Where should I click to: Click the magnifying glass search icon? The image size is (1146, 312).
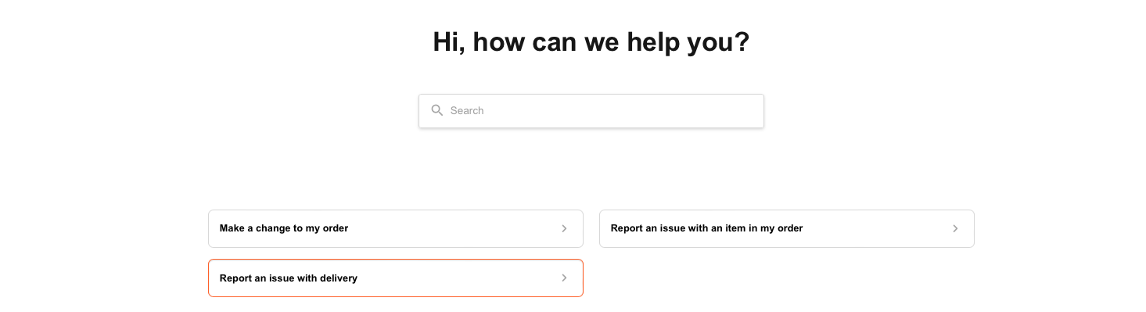437,110
